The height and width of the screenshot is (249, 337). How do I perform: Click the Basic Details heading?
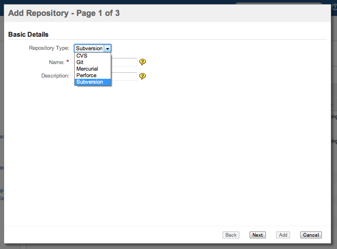pos(28,34)
